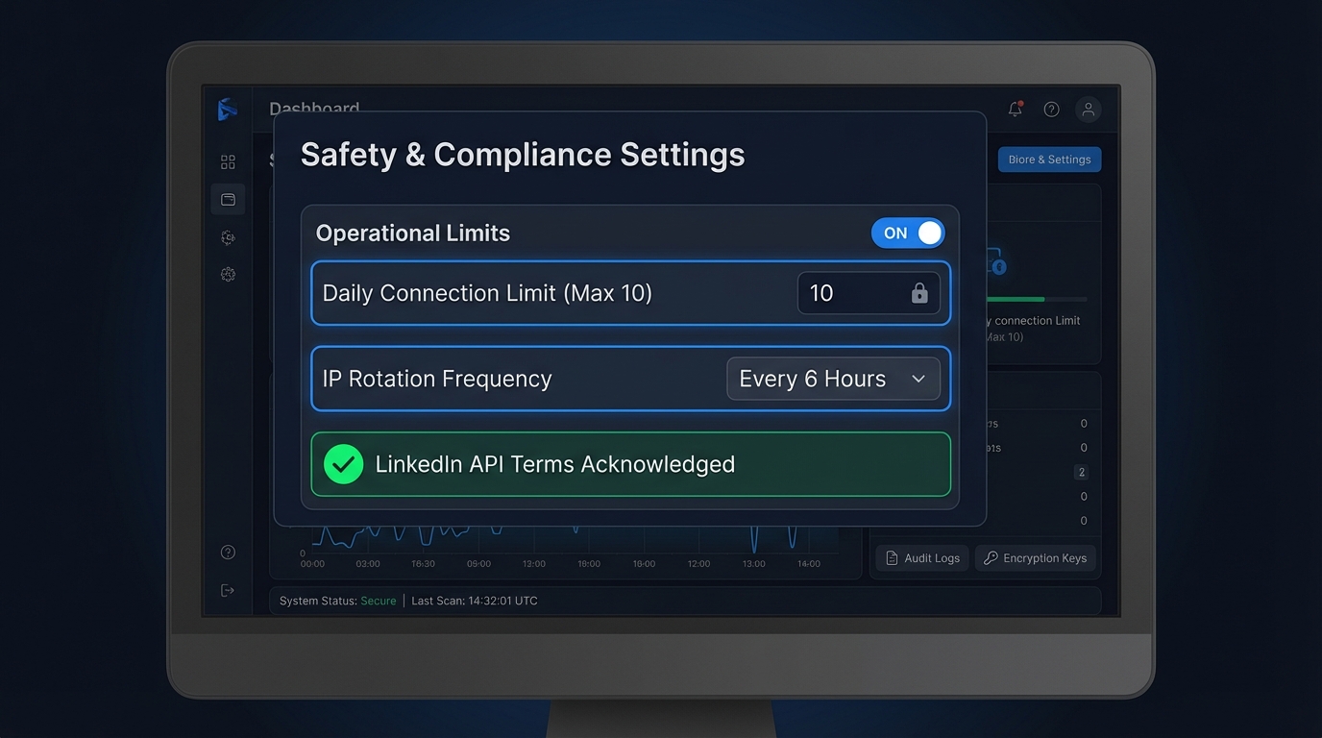
Task: Open the notifications bell
Action: tap(1015, 110)
